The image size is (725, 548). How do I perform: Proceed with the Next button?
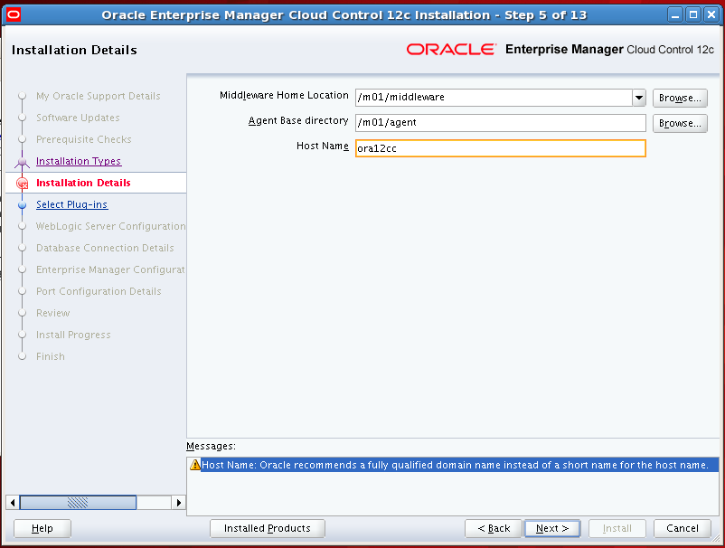pos(552,528)
